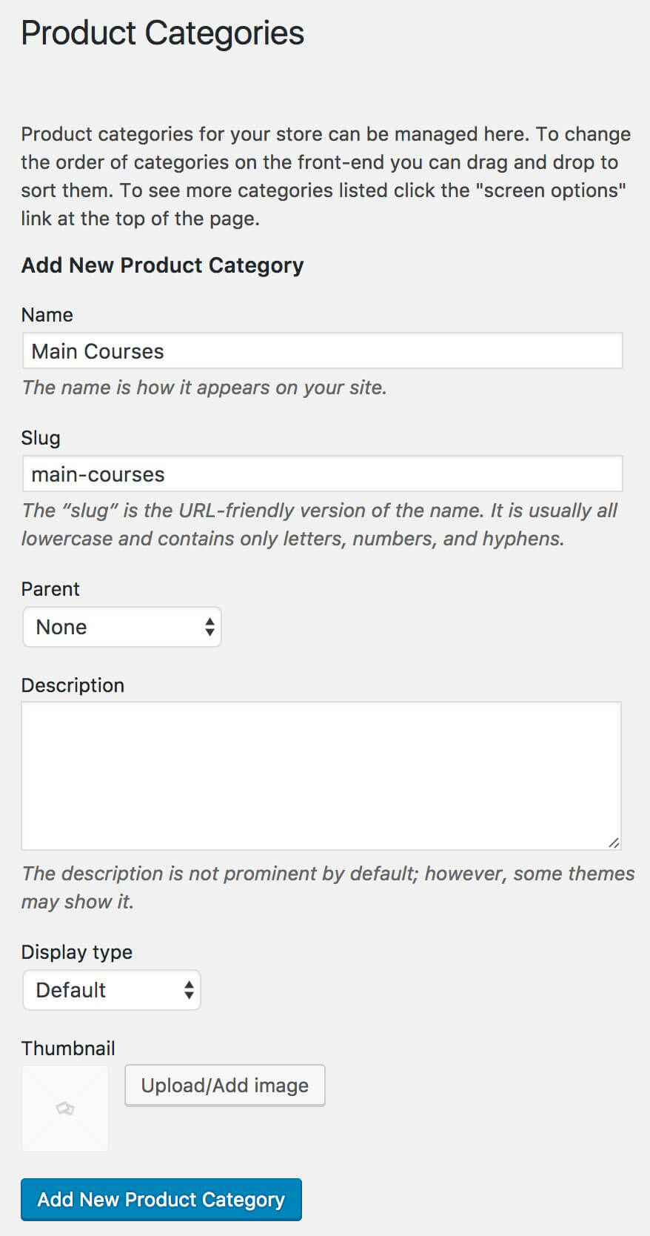The height and width of the screenshot is (1236, 650).
Task: Open the Parent category dropdown
Action: coord(122,628)
